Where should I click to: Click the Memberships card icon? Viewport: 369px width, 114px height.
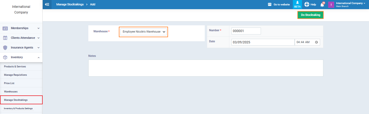point(5,28)
